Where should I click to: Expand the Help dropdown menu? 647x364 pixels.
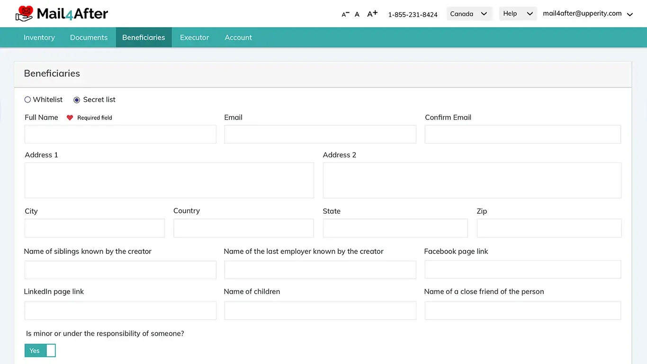click(518, 14)
